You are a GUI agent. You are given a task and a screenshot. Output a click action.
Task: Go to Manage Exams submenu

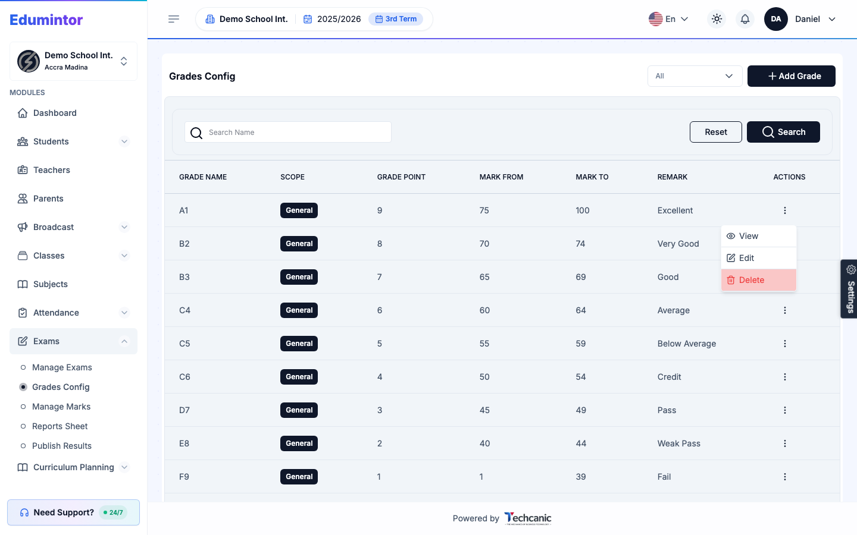(62, 367)
